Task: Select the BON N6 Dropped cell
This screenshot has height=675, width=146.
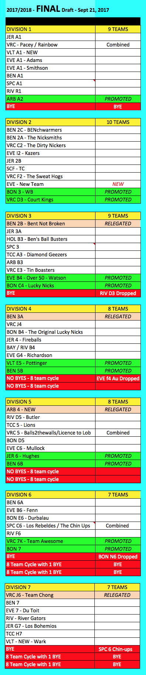Action: tap(118, 557)
